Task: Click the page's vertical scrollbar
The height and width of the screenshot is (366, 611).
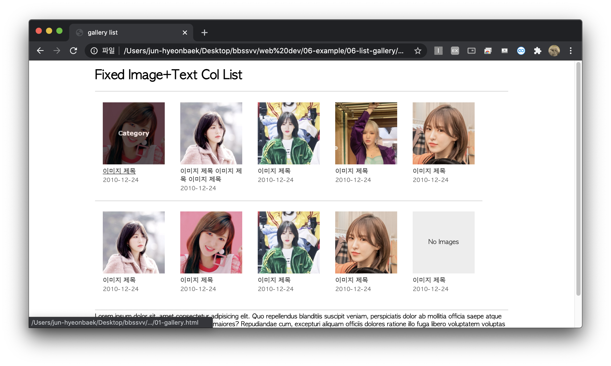Action: coord(578,178)
